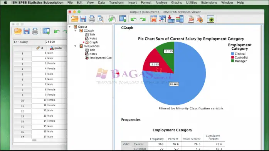Click Go to Variable red arrow icon
The image size is (269, 151).
click(171, 19)
